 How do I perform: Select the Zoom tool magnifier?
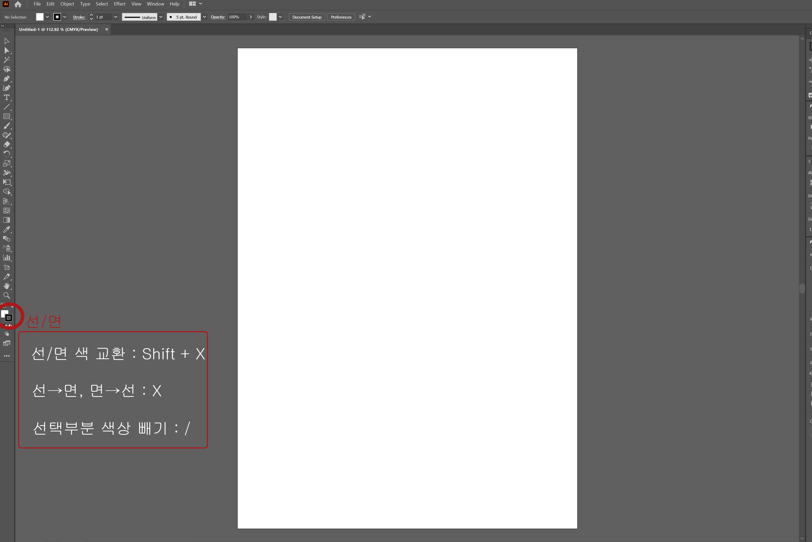pyautogui.click(x=7, y=295)
